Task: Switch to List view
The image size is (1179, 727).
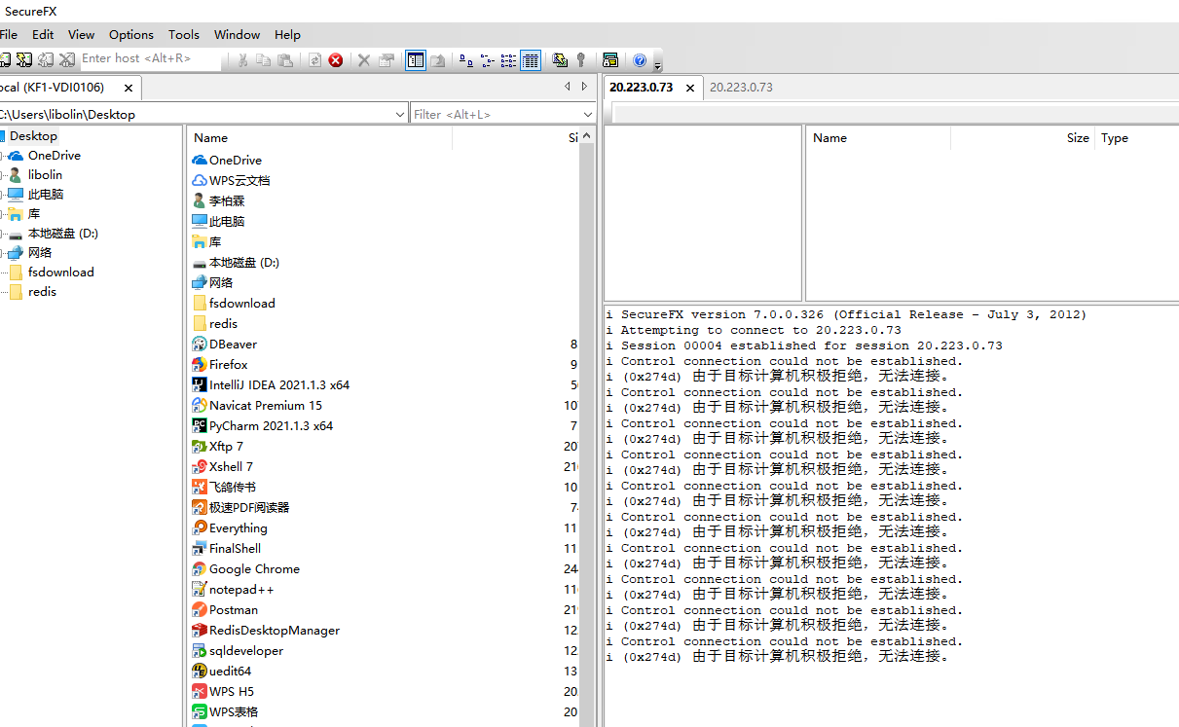Action: [508, 59]
